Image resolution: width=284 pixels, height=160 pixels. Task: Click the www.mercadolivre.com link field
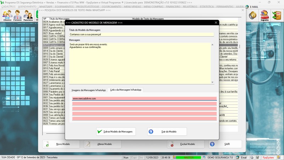tap(144, 98)
